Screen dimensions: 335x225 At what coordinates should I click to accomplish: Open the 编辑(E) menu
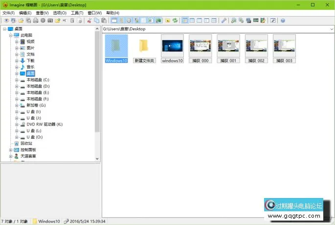(25, 13)
